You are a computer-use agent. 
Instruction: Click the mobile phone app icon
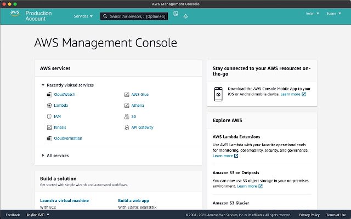coord(218,94)
